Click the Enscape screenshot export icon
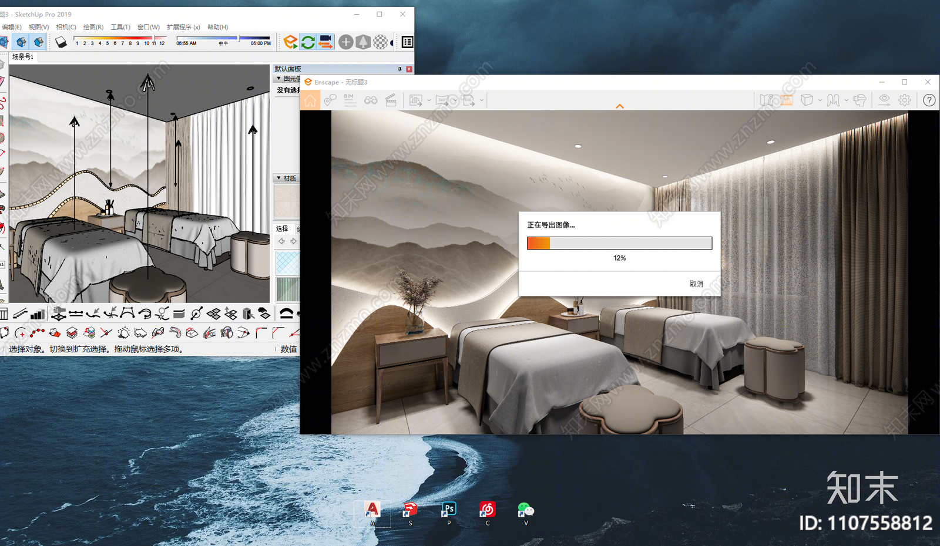The image size is (940, 546). coord(416,100)
